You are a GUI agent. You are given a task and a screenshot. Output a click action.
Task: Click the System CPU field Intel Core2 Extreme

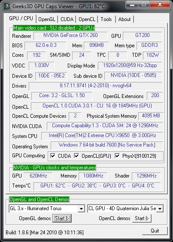click(x=102, y=136)
